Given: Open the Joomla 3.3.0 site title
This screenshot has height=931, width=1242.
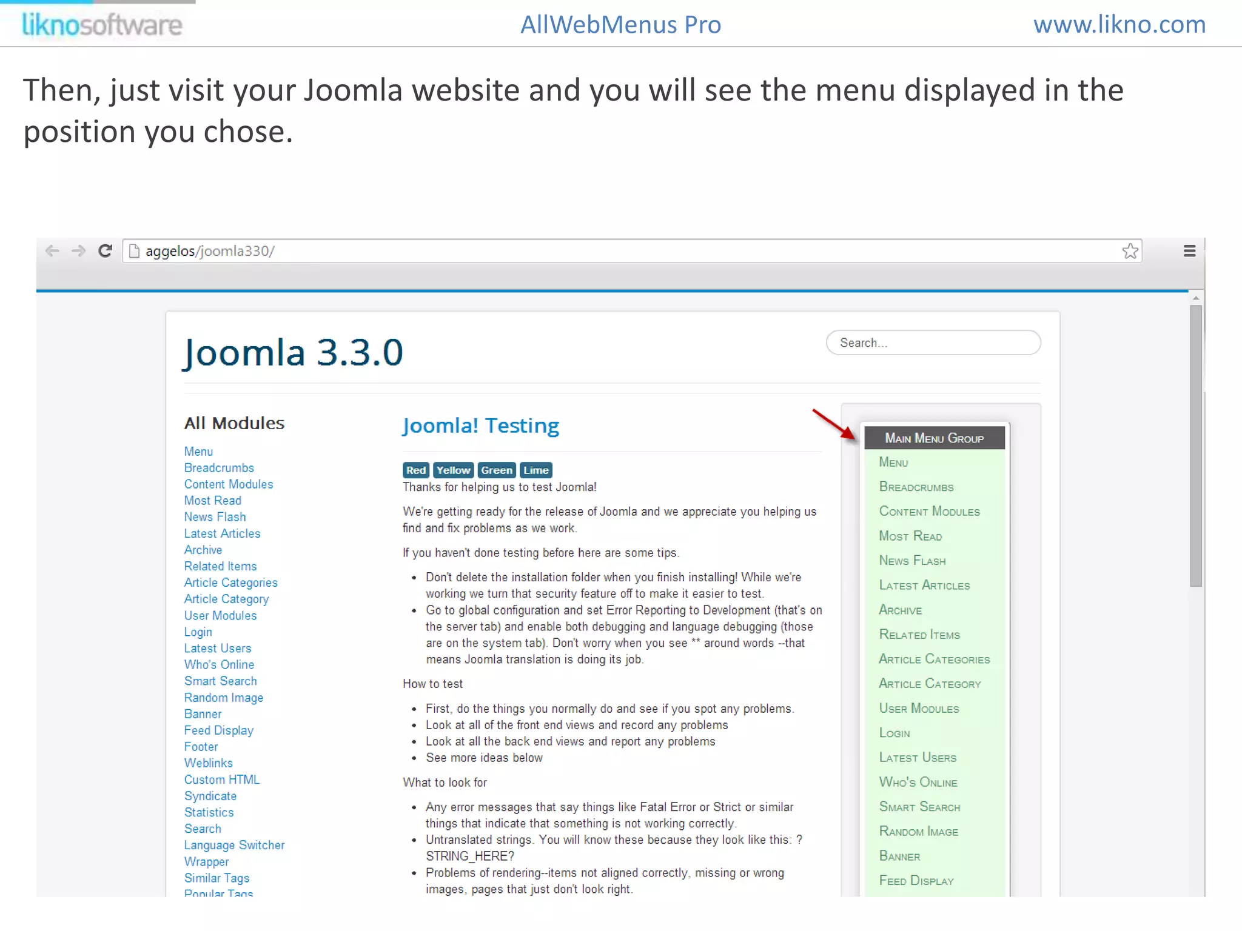Looking at the screenshot, I should [294, 352].
